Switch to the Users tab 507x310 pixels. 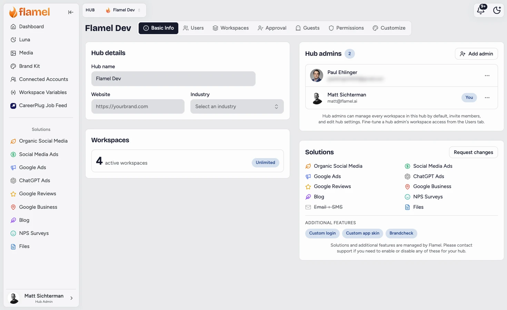(193, 28)
